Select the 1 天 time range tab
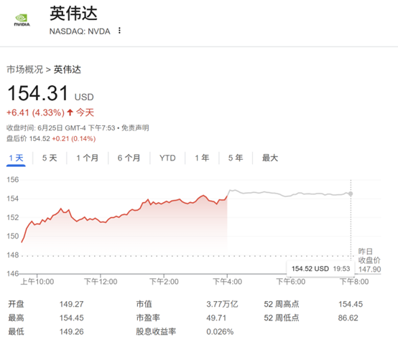 [x=16, y=158]
